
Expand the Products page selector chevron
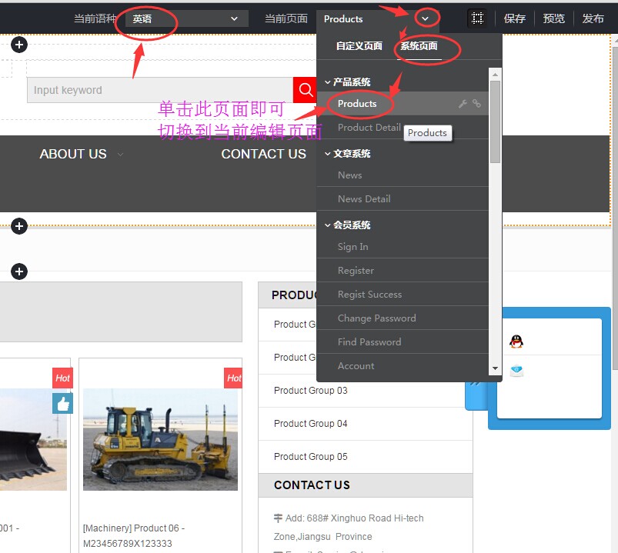(x=426, y=18)
